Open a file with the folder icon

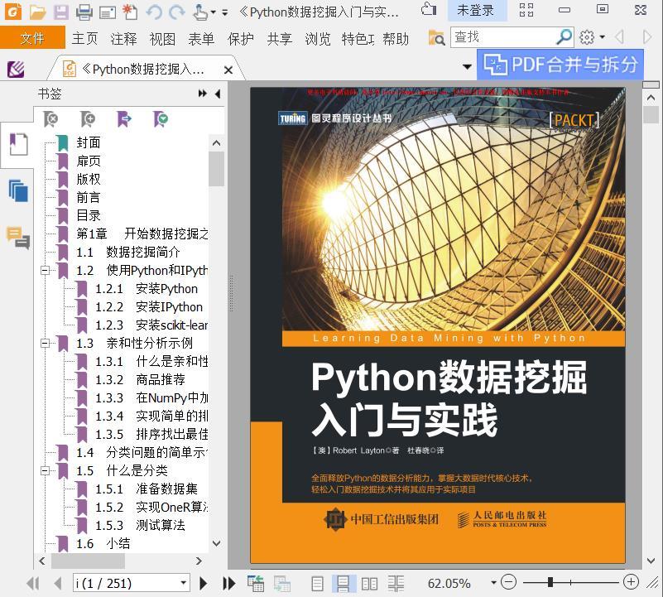tap(37, 12)
